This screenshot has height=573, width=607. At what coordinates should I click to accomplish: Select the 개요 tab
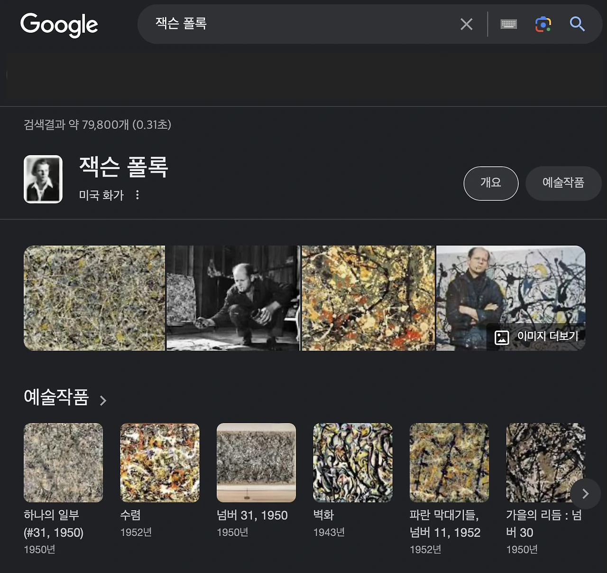pyautogui.click(x=491, y=183)
